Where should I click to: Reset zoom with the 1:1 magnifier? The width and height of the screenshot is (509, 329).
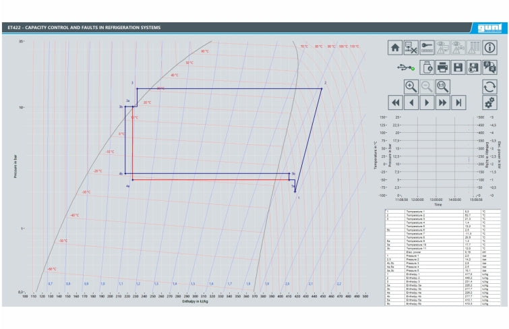pos(442,86)
